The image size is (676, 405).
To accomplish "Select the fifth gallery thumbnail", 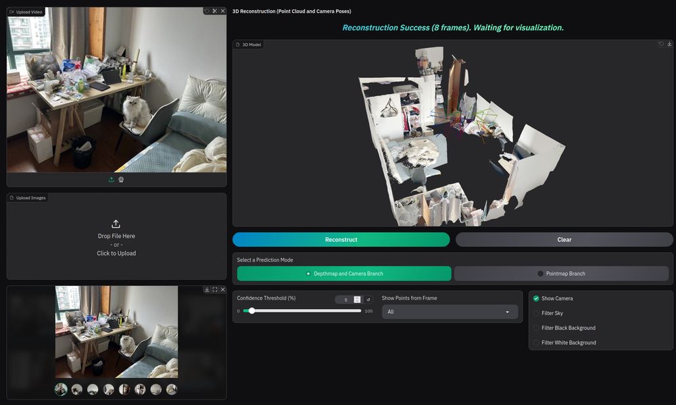I will click(124, 389).
